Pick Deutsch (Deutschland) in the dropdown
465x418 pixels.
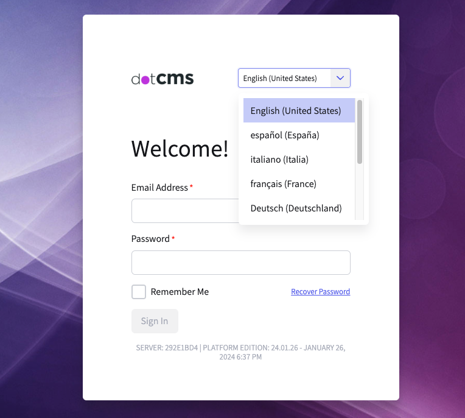296,208
